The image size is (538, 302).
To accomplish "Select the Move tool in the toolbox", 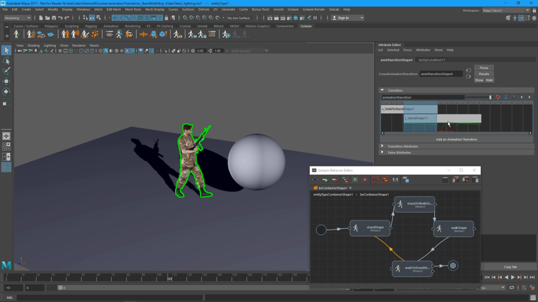I will click(6, 81).
